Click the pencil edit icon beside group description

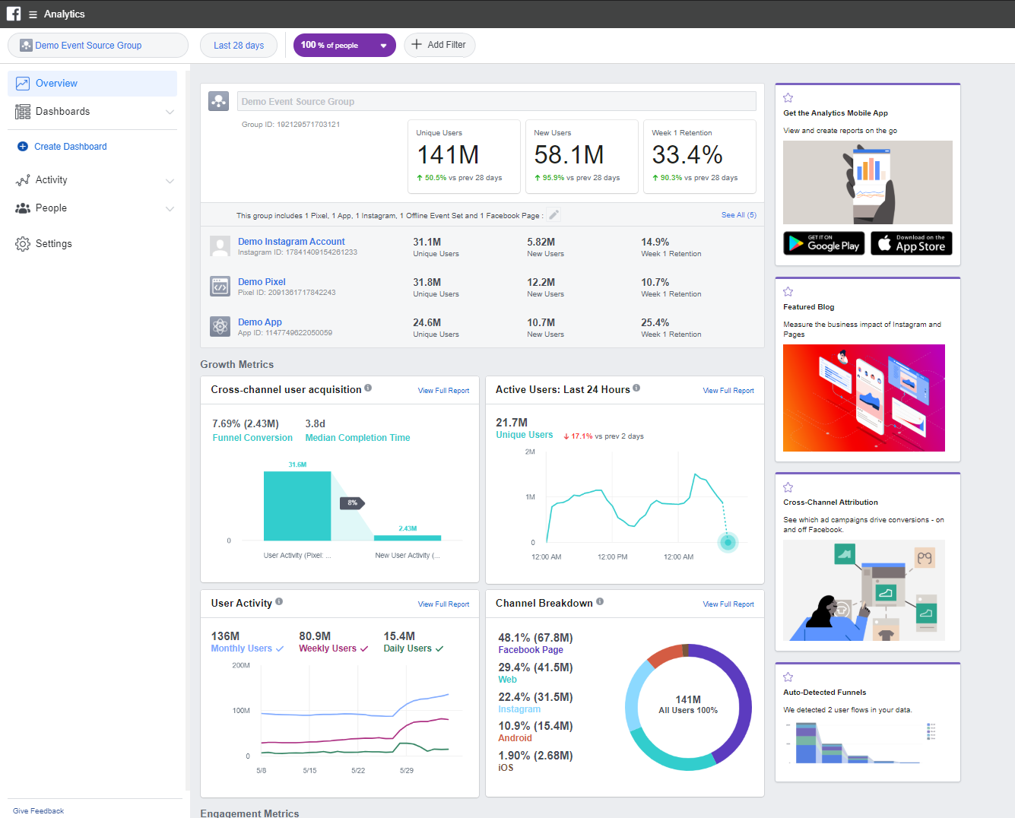click(554, 215)
